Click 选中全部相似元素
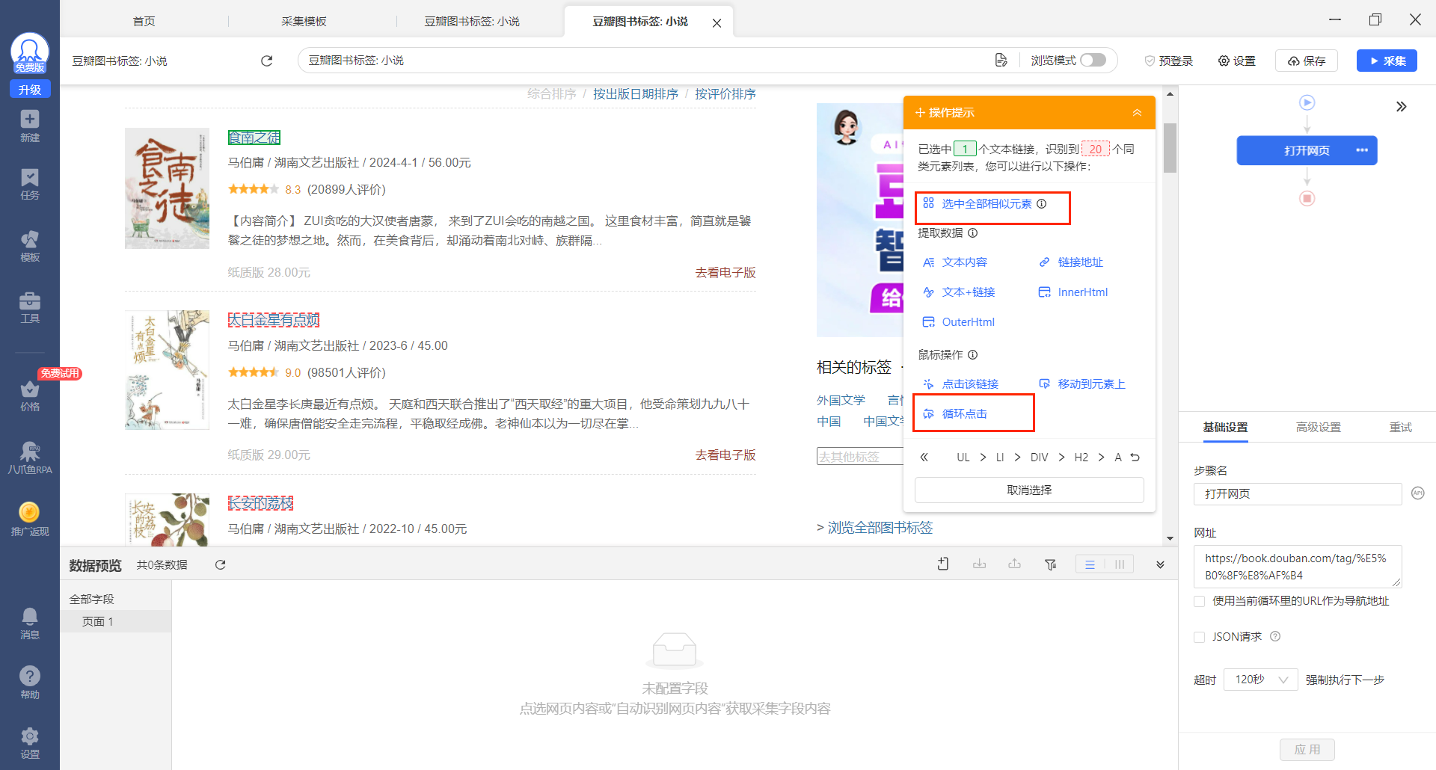Image resolution: width=1436 pixels, height=770 pixels. coord(987,203)
